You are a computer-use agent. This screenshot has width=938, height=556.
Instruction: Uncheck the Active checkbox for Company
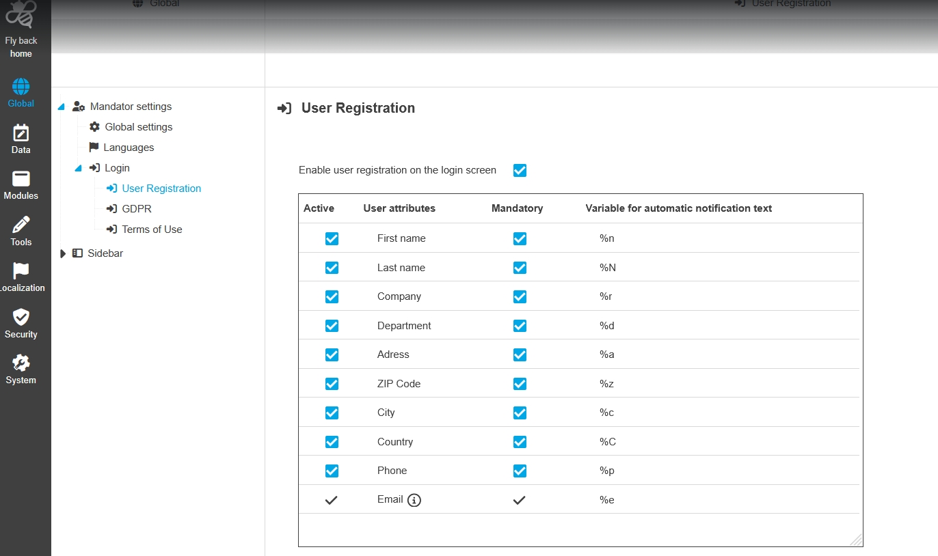coord(332,296)
